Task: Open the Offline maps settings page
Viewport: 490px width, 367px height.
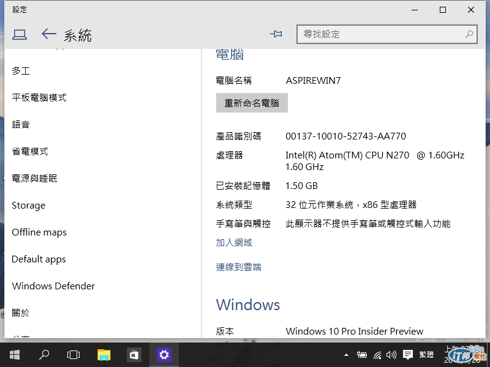Action: [x=39, y=232]
